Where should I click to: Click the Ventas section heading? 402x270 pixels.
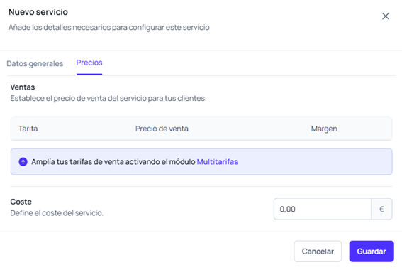coord(23,87)
